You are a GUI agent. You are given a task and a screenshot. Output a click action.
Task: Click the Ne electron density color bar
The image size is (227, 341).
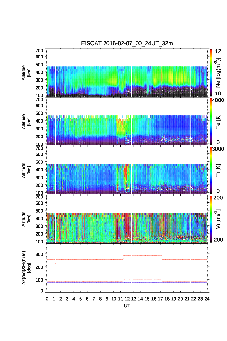211,73
